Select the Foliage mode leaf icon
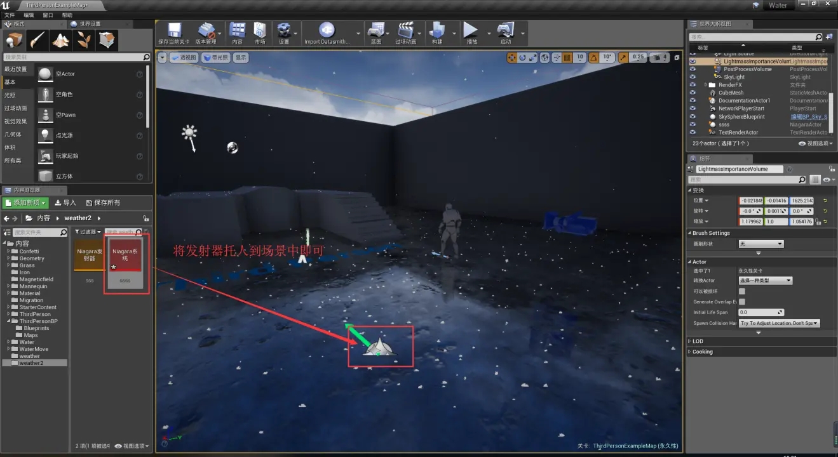 84,40
